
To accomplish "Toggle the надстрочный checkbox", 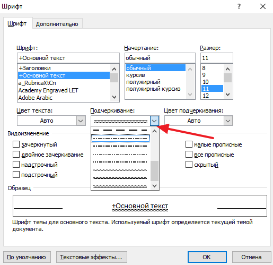I will tap(16, 165).
